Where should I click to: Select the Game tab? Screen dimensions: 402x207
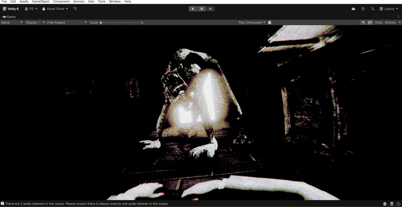[9, 17]
